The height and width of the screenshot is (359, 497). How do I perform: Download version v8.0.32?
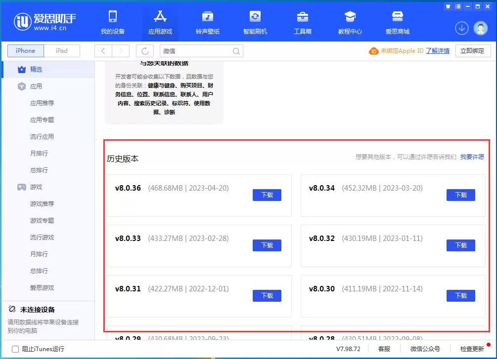point(461,245)
